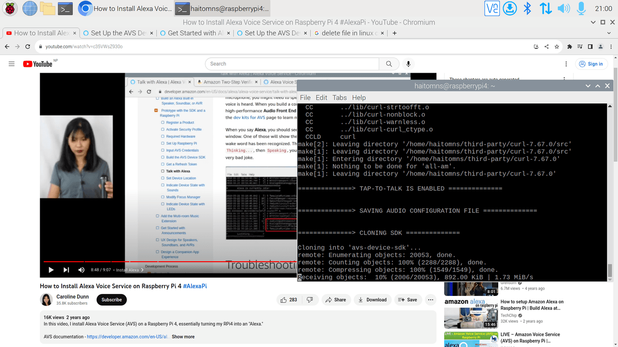Screen dimensions: 618x347
Task: Search with your voice microphone button
Action: 408,64
